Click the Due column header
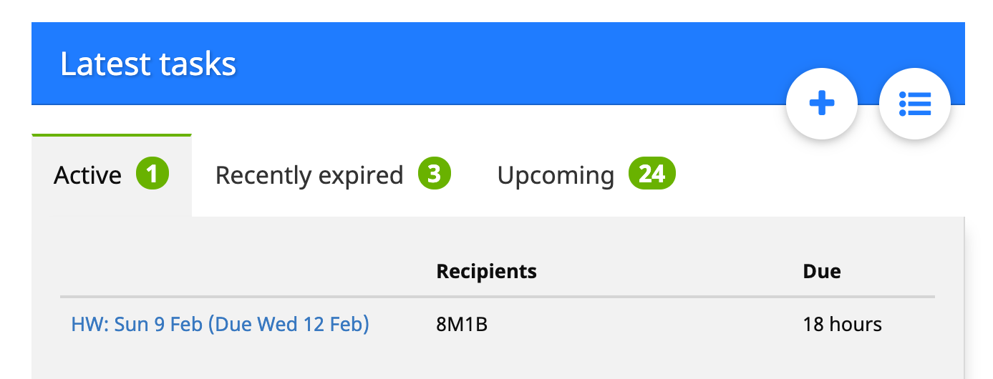This screenshot has width=993, height=379. pyautogui.click(x=821, y=272)
